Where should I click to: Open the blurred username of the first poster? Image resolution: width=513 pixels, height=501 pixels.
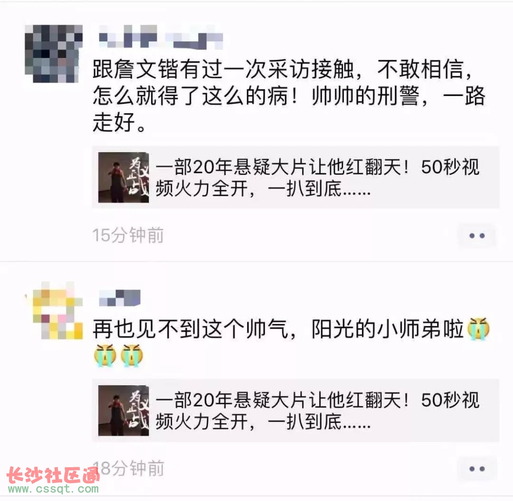(161, 38)
